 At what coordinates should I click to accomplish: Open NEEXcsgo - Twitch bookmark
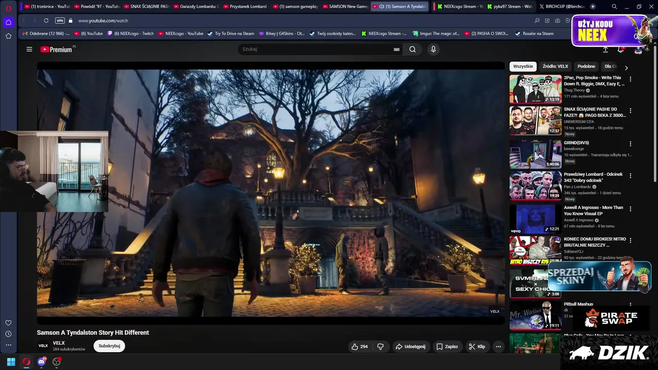(131, 33)
